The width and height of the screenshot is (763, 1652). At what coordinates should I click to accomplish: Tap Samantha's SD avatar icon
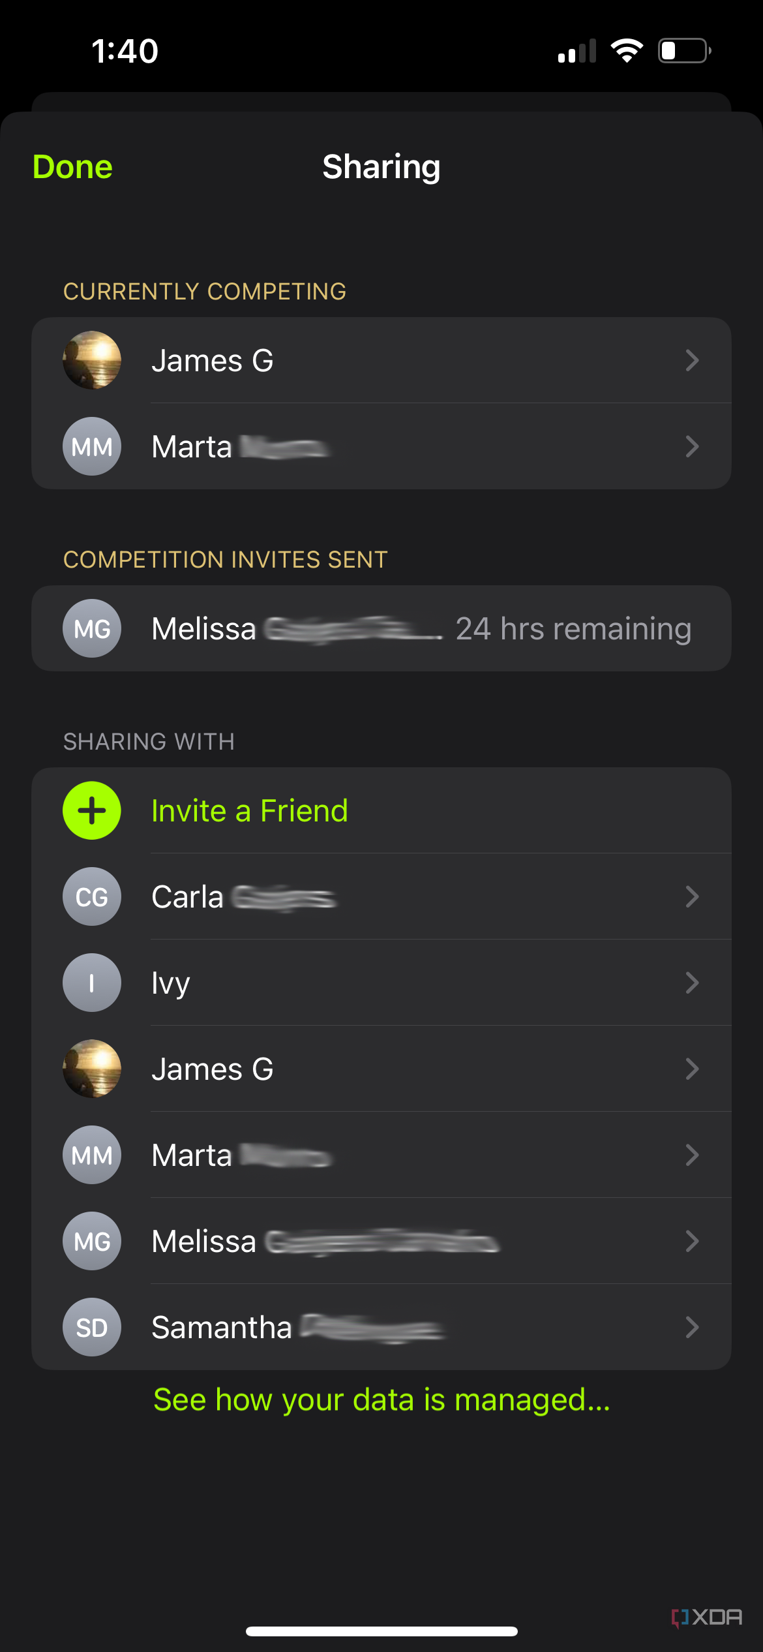click(x=92, y=1327)
